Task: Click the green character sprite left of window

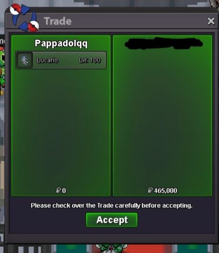Action: (2, 71)
